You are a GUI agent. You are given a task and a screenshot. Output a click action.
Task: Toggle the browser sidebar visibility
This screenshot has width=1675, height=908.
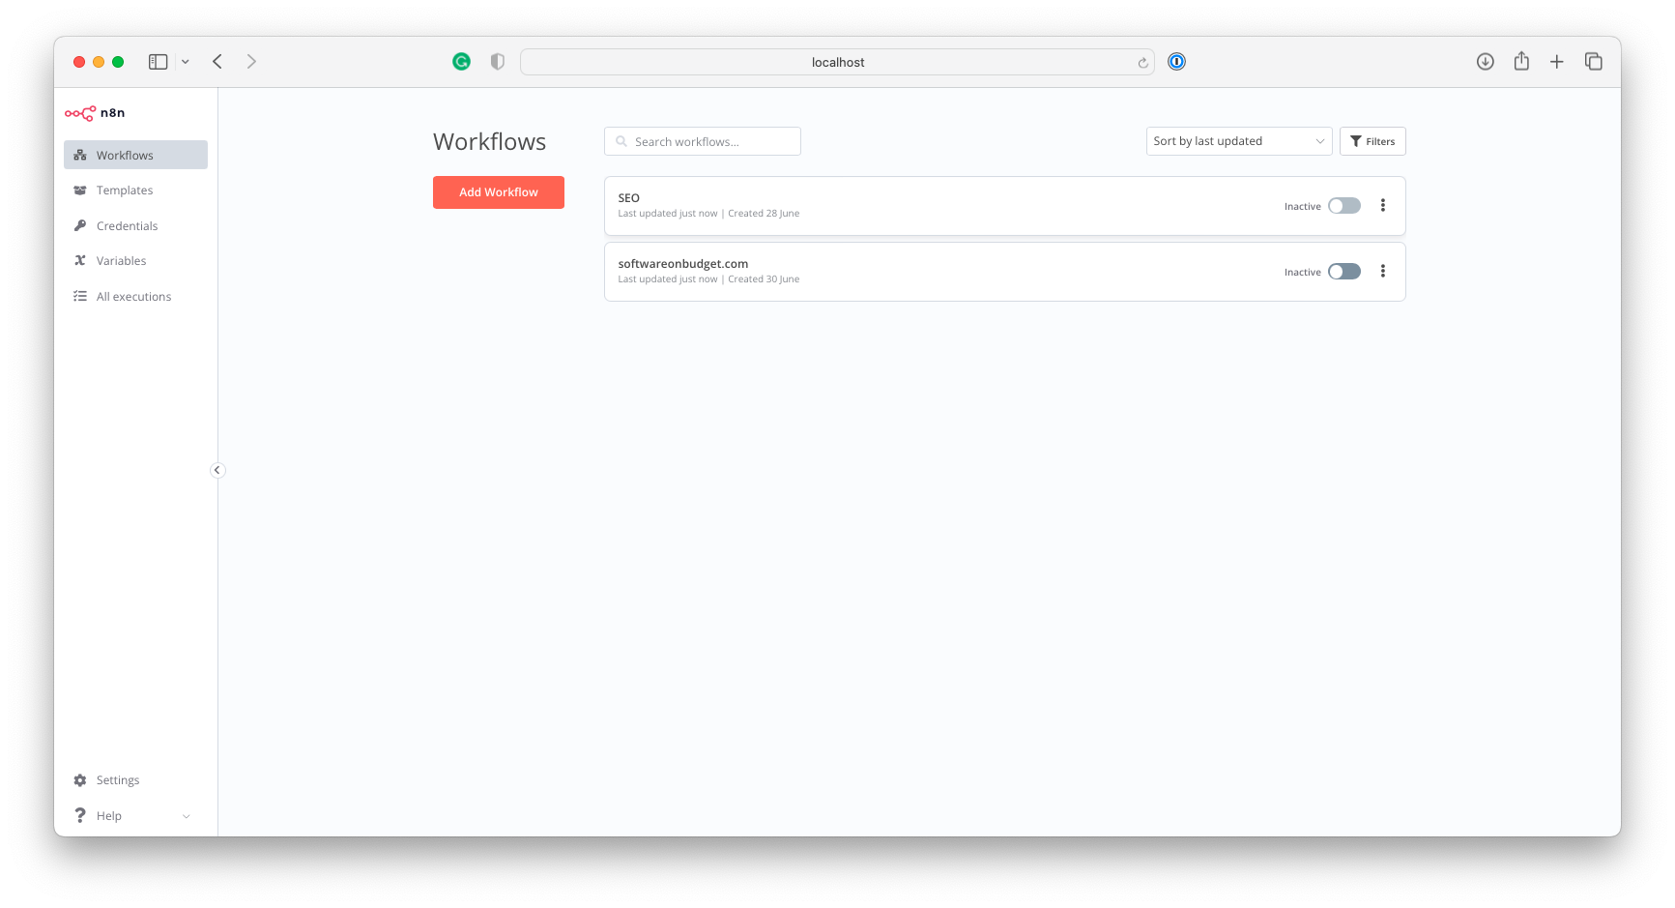(x=157, y=61)
